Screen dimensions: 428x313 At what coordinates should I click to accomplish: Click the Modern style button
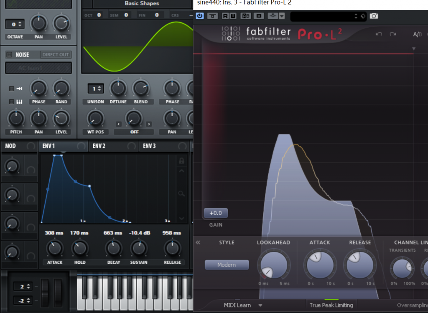click(227, 265)
